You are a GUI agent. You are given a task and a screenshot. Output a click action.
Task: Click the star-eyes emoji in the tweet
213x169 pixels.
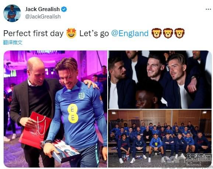point(71,33)
